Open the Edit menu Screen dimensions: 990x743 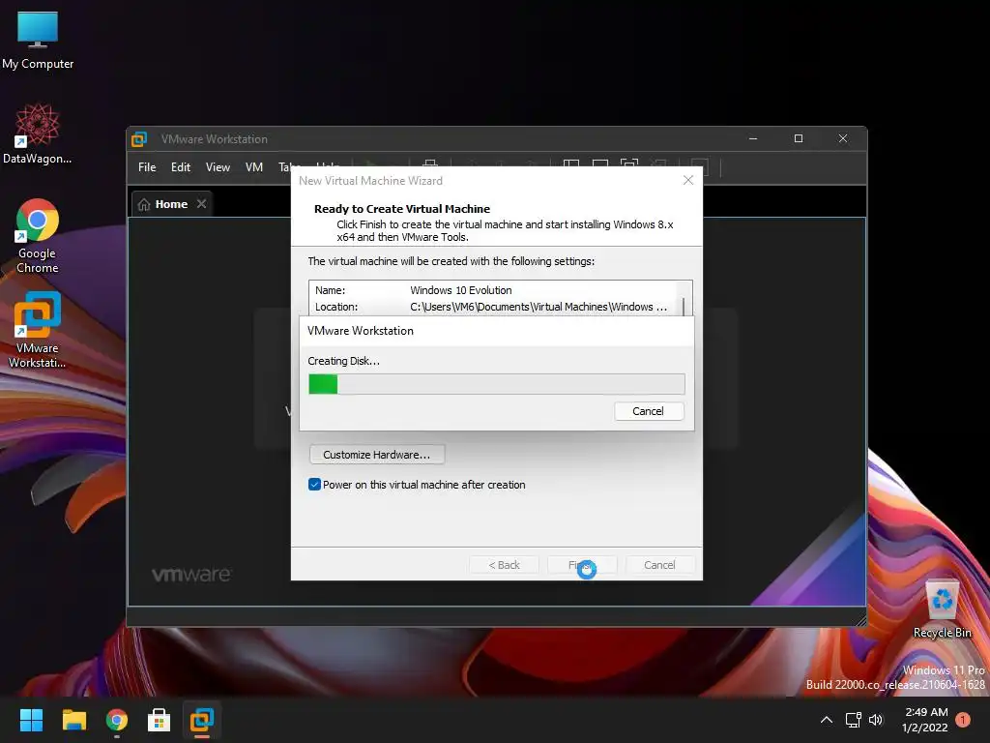click(x=181, y=167)
